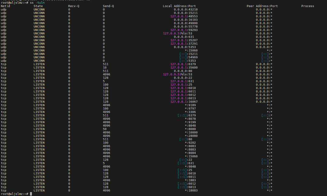This screenshot has width=327, height=196.
Task: Click the 127.0.0.1:6379 listening address
Action: (x=183, y=64)
